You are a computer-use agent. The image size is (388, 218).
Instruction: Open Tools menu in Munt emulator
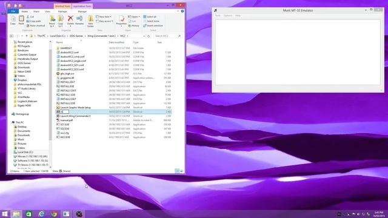point(218,16)
